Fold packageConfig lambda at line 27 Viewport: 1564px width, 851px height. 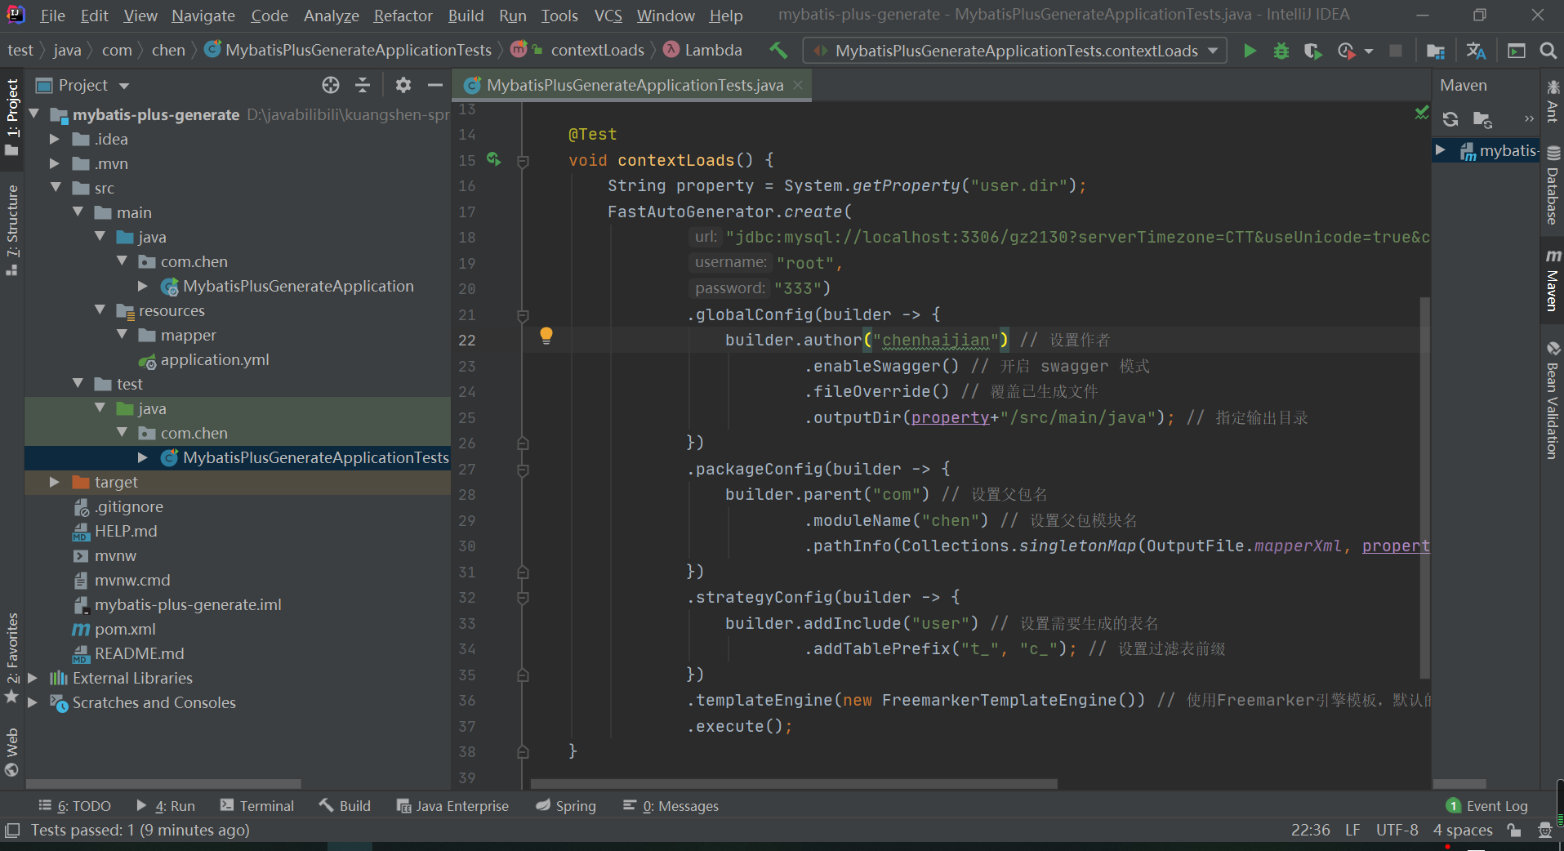(x=523, y=470)
